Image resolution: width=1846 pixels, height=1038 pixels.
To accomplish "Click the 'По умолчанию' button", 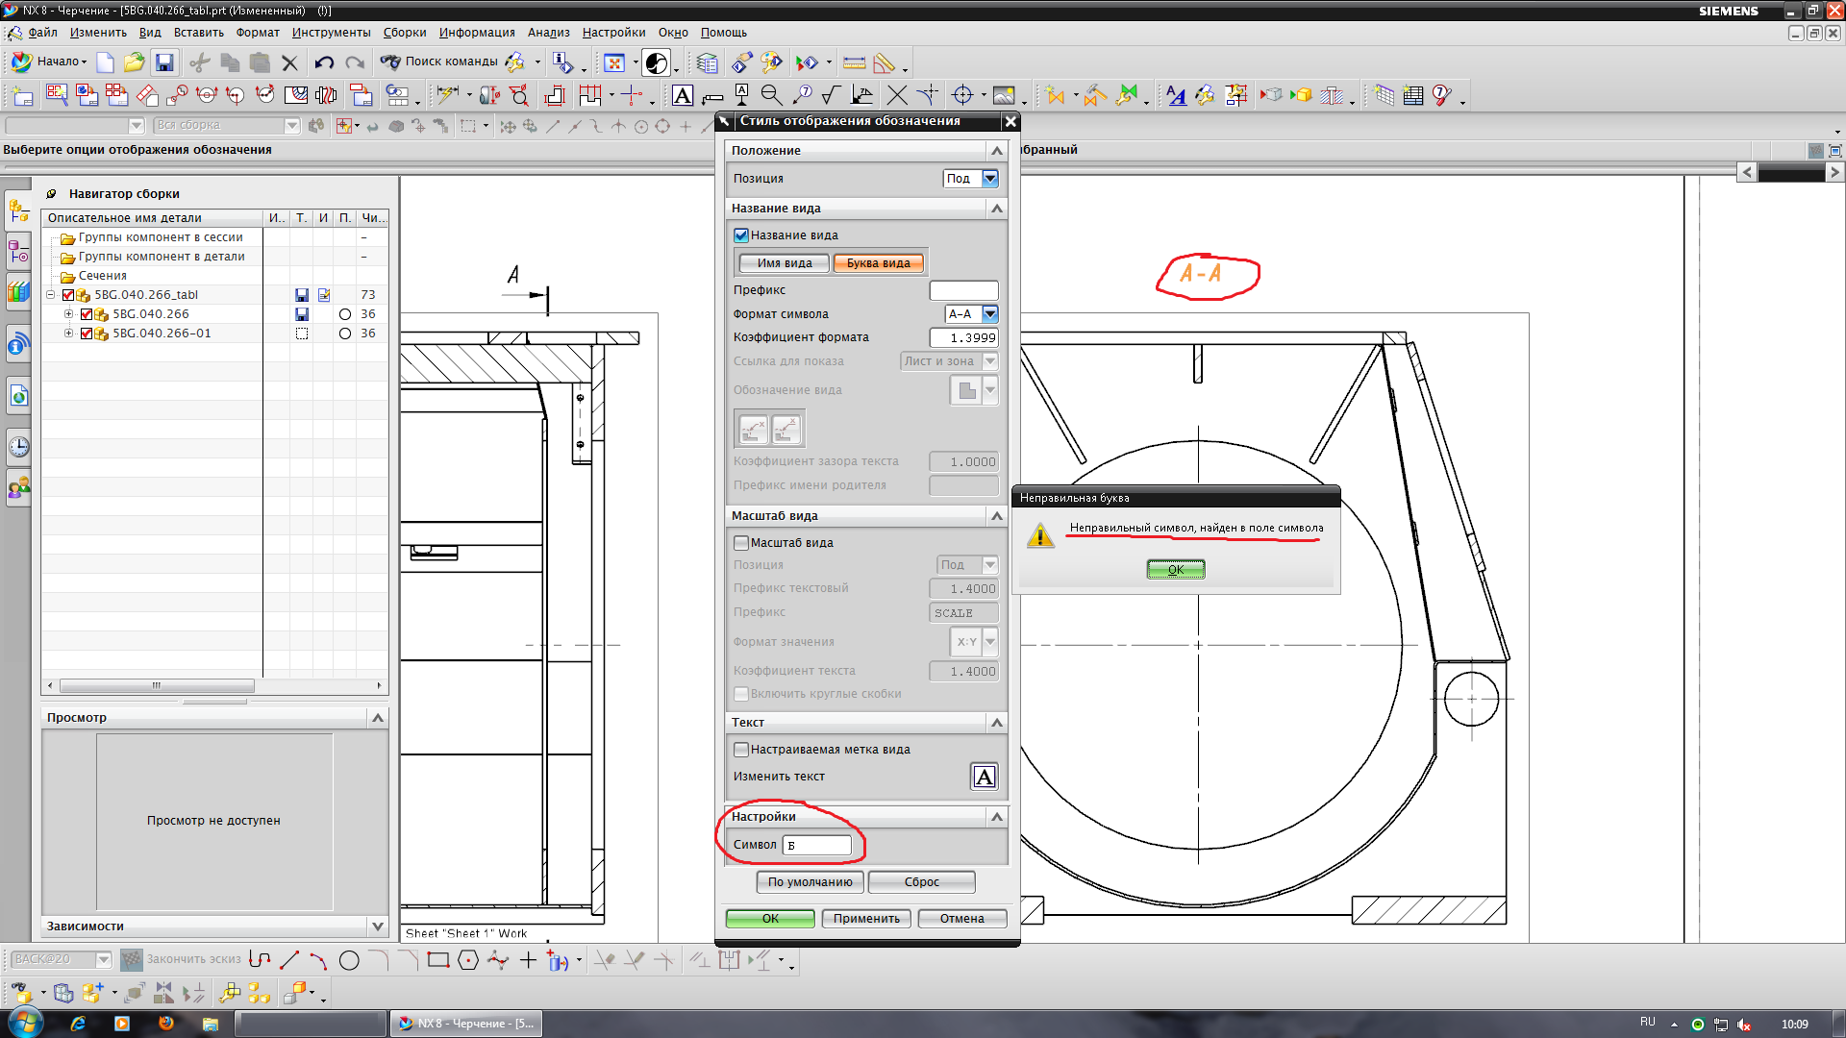I will 811,880.
